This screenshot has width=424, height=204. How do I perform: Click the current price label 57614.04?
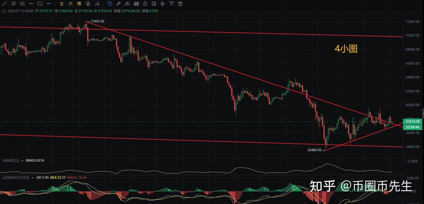(413, 121)
